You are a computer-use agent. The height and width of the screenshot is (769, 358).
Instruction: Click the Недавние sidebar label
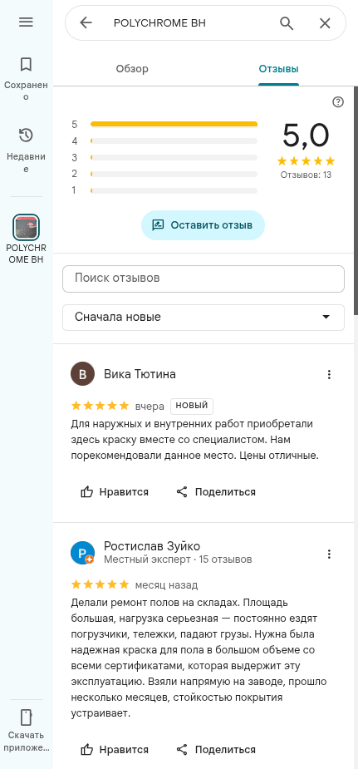click(26, 163)
